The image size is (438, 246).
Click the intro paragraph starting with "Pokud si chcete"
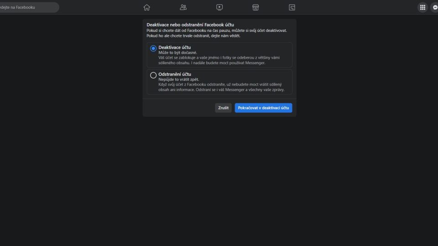217,33
